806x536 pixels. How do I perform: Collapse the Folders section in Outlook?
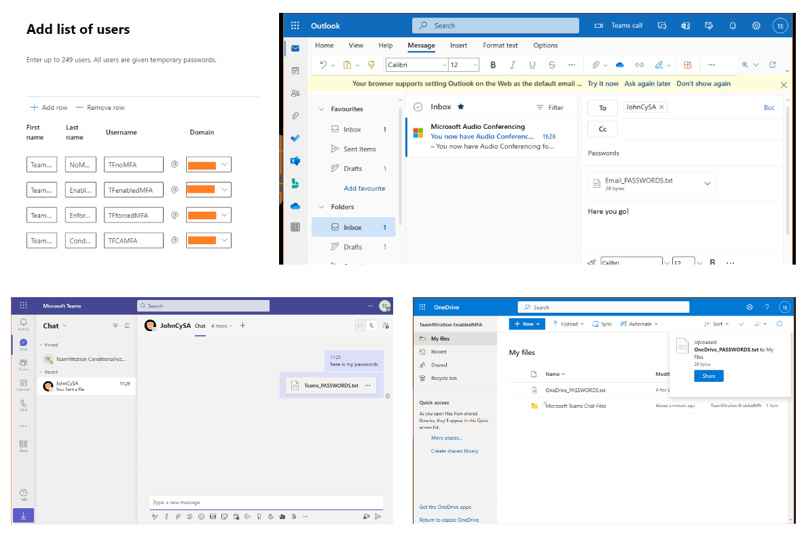(321, 207)
